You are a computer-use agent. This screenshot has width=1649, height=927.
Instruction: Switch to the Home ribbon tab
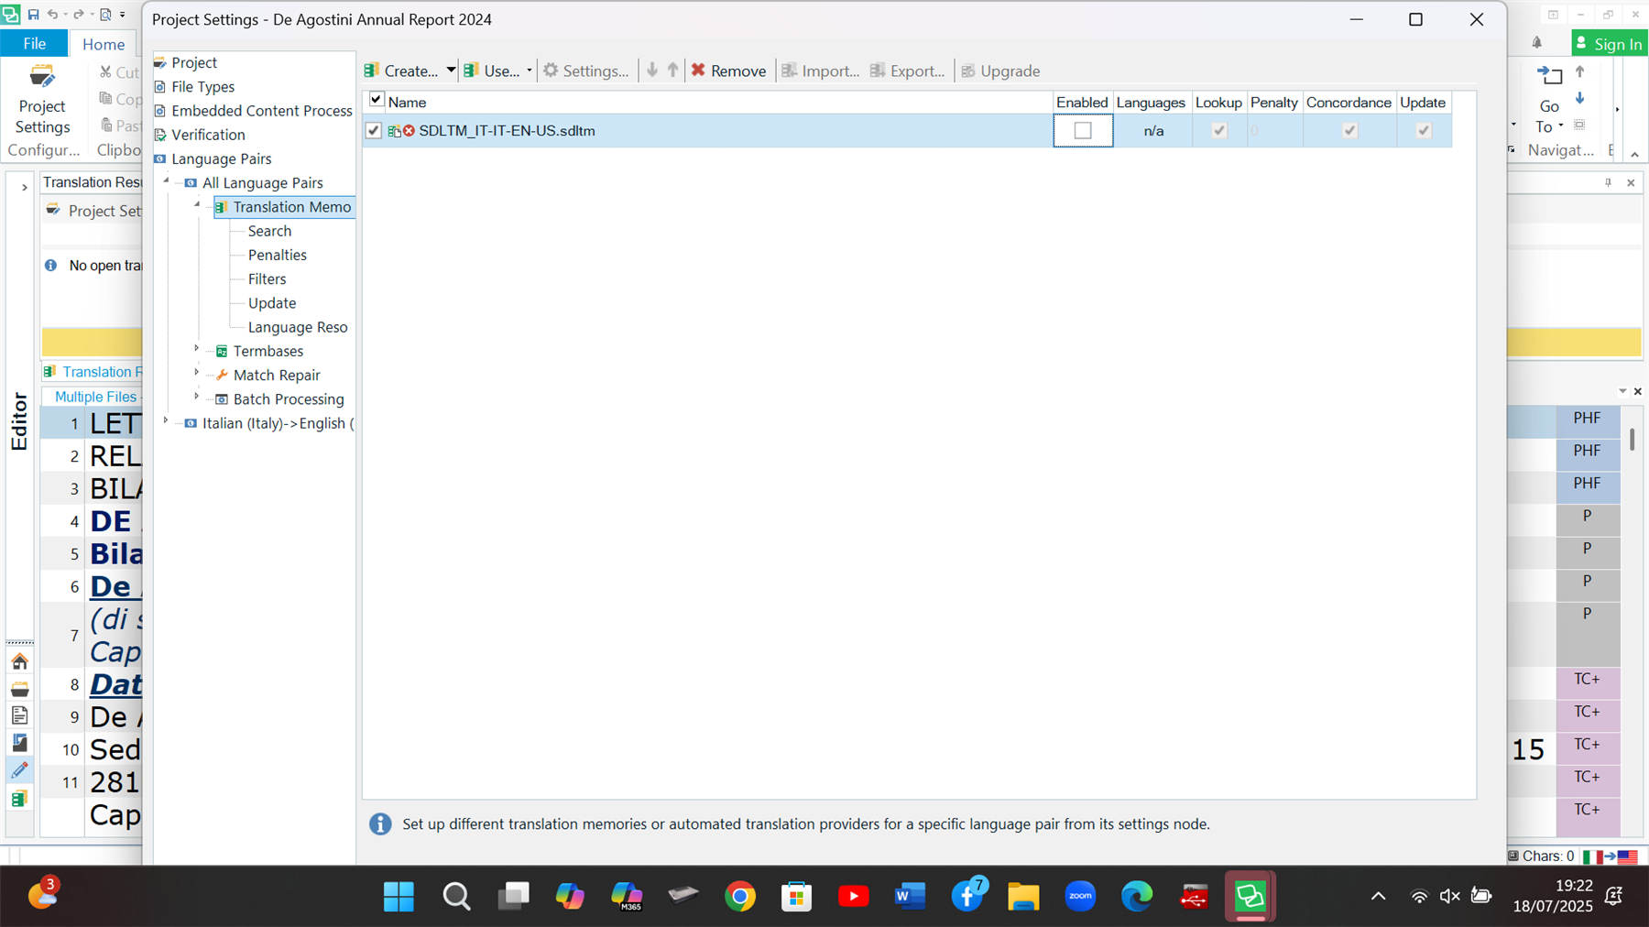pos(104,43)
